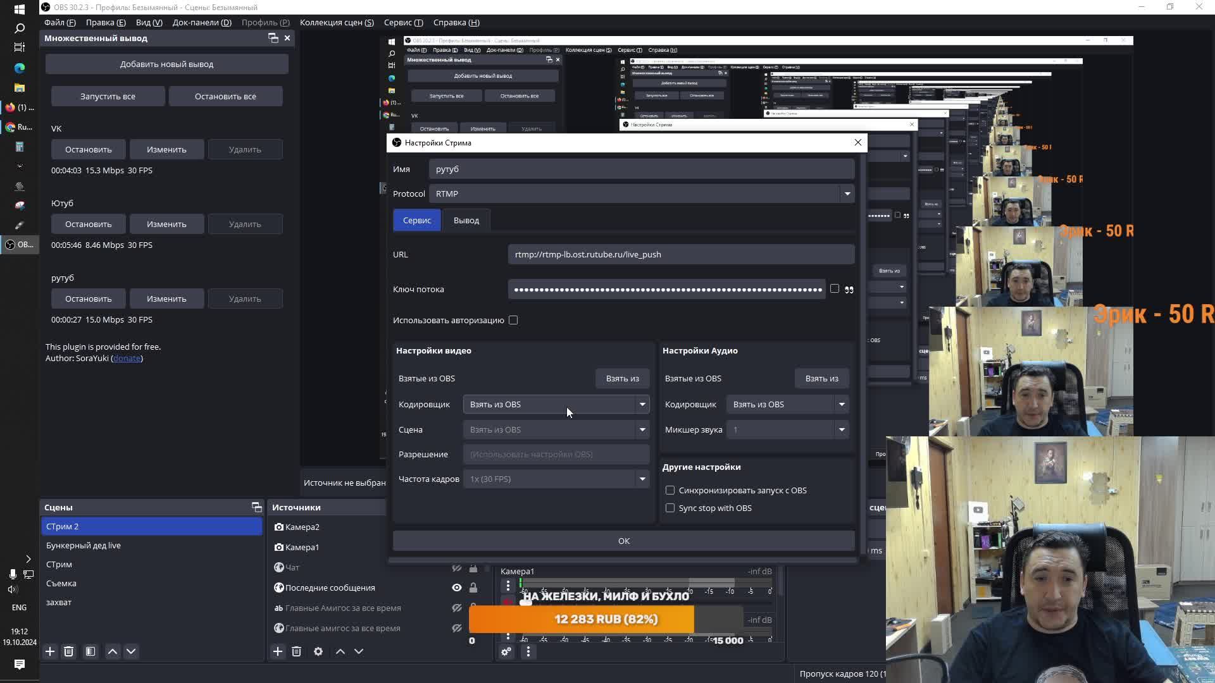Toggle lock on Последние сообщения source
1215x683 pixels.
pyautogui.click(x=473, y=588)
